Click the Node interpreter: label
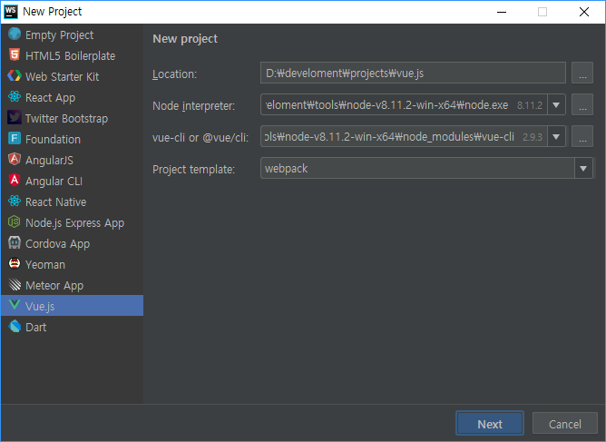 pyautogui.click(x=193, y=106)
